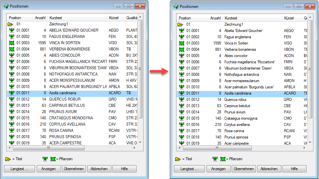The image size is (319, 179).
Task: Click the horizontal scrollbar right arrow in right window
Action: click(305, 148)
